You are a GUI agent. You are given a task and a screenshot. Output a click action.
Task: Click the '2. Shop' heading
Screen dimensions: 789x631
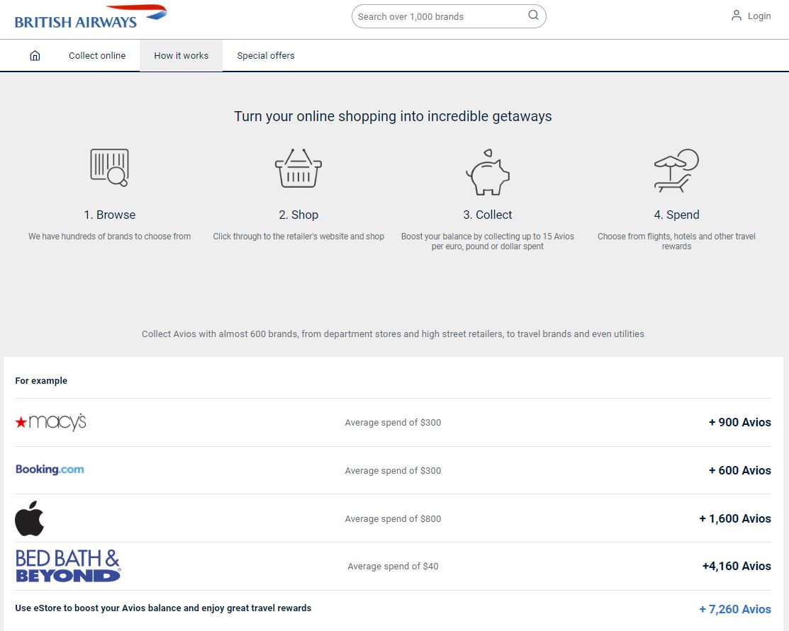(x=298, y=215)
